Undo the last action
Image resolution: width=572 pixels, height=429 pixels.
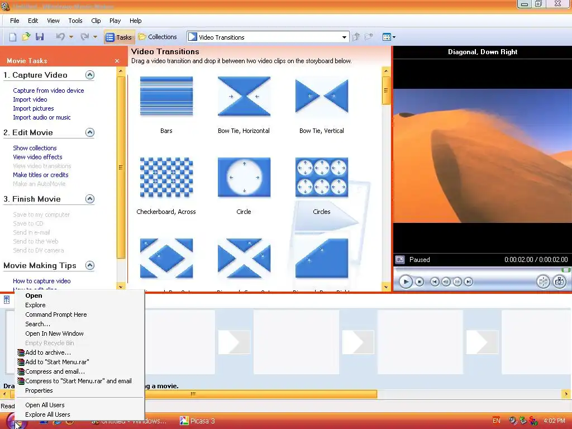tap(60, 37)
